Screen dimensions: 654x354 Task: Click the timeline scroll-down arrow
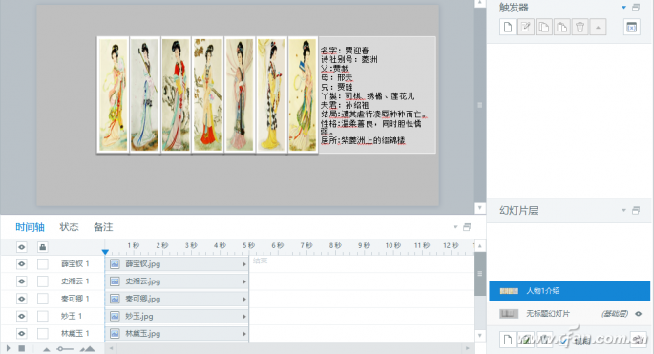click(479, 336)
